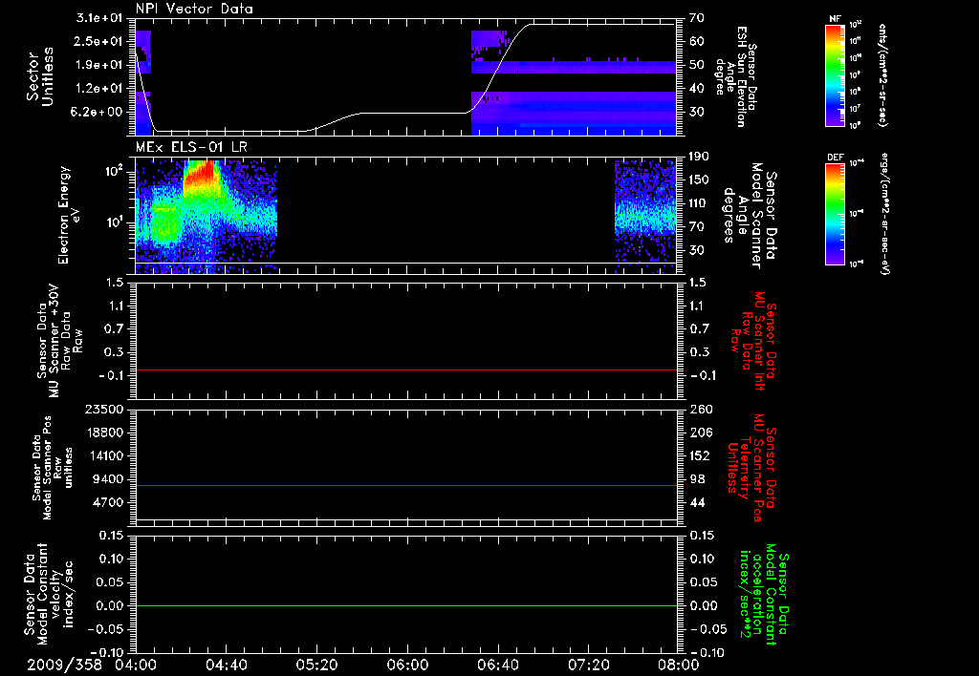The width and height of the screenshot is (979, 676).
Task: Click the 1.9e+01 sector tick label
Action: 100,65
